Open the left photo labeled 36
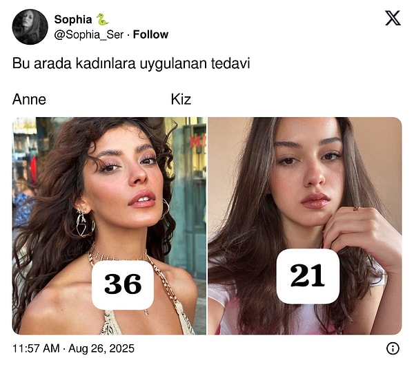 click(x=109, y=226)
